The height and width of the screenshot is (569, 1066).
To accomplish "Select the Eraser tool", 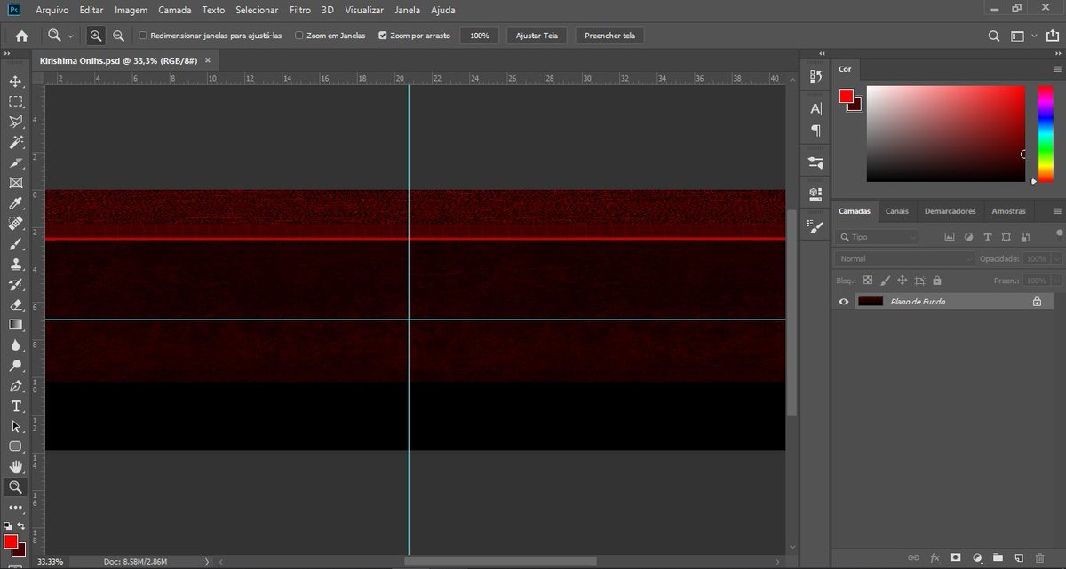I will coord(15,304).
